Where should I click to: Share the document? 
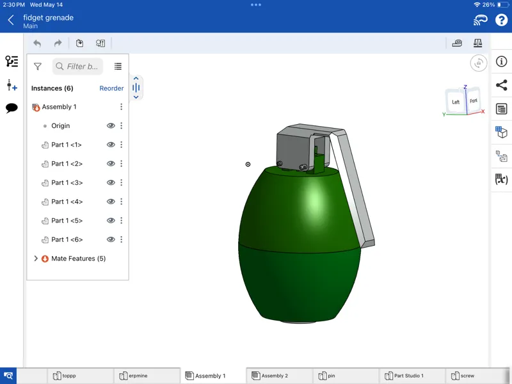pos(501,85)
